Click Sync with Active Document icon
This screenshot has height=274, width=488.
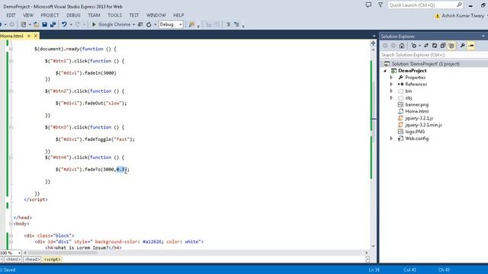pyautogui.click(x=426, y=46)
